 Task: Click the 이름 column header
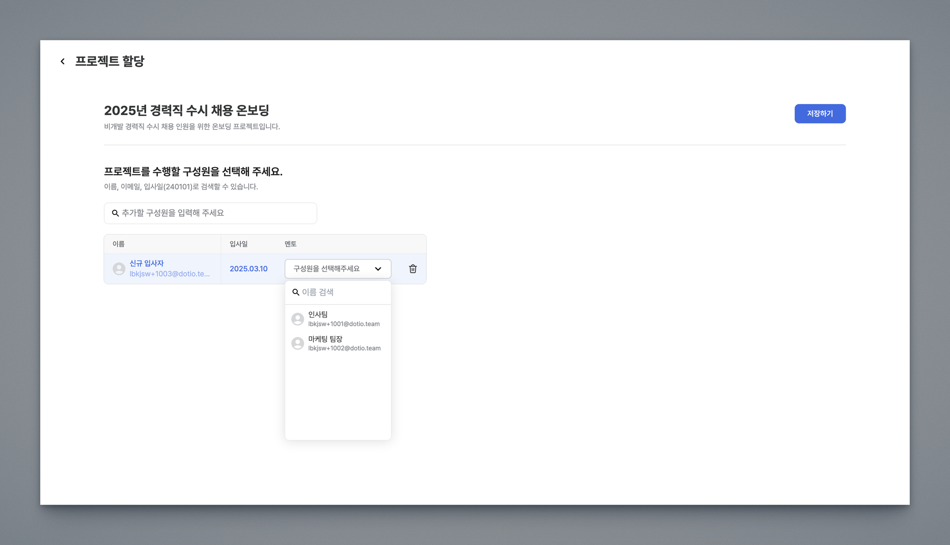[x=118, y=244]
